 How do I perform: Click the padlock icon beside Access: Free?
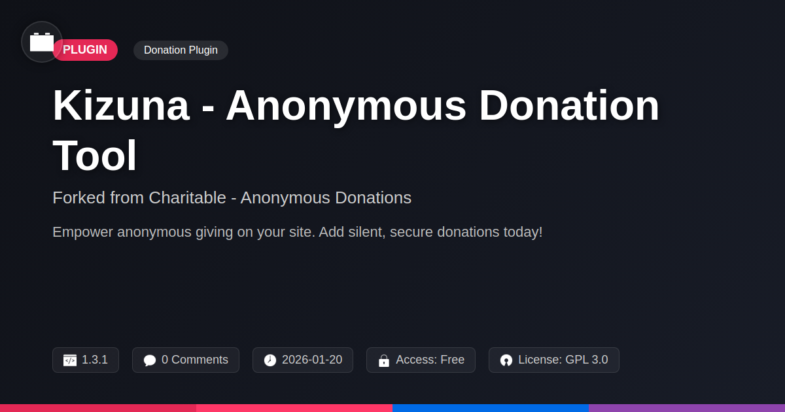click(x=384, y=360)
